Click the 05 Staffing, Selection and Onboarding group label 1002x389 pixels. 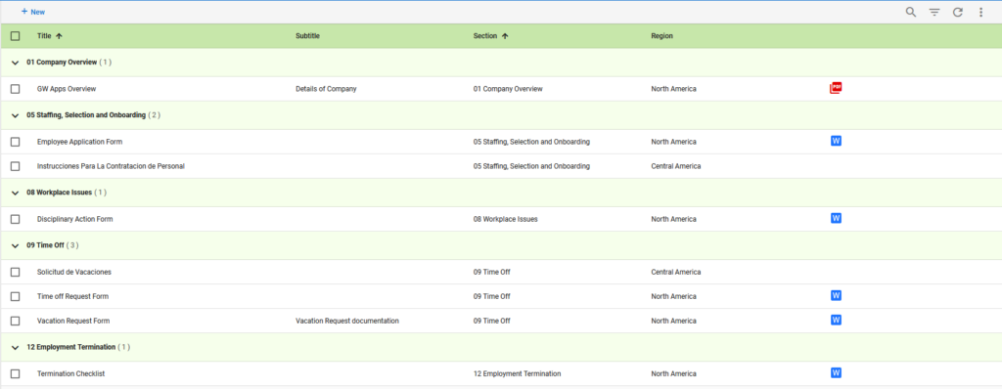click(x=86, y=115)
